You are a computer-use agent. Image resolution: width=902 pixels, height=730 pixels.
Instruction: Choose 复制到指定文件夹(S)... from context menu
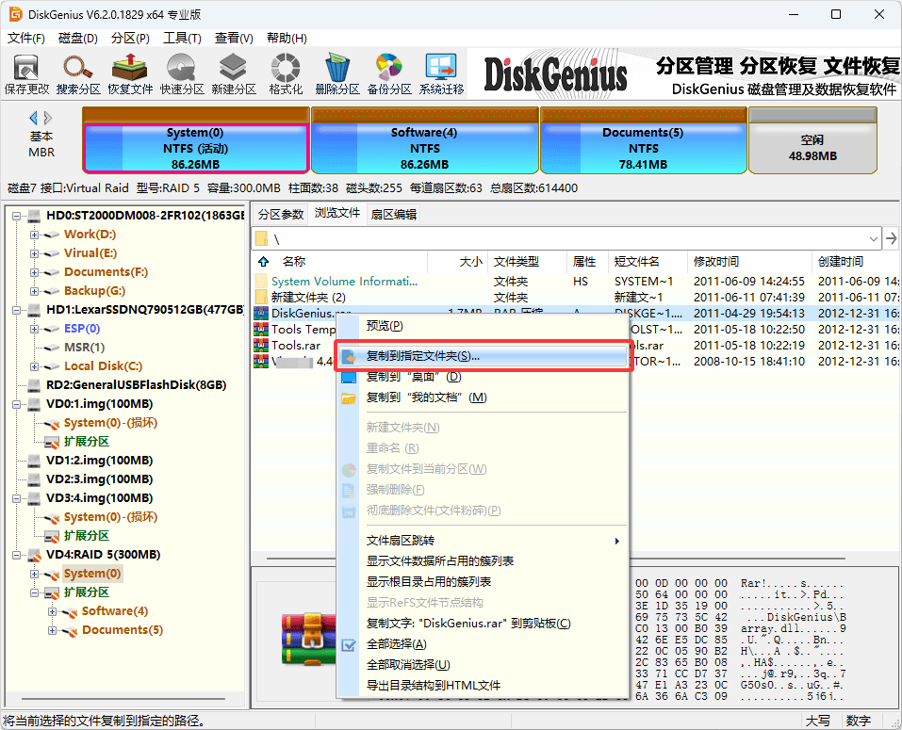[x=482, y=356]
